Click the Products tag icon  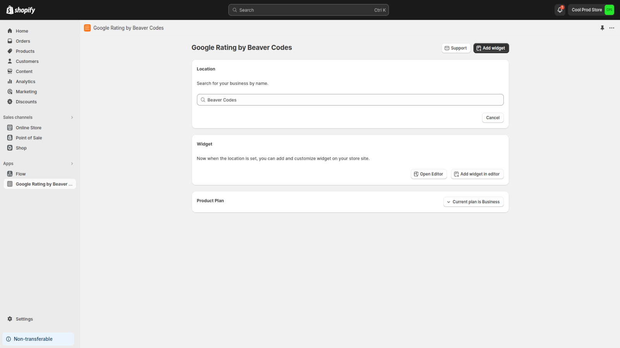tap(10, 51)
